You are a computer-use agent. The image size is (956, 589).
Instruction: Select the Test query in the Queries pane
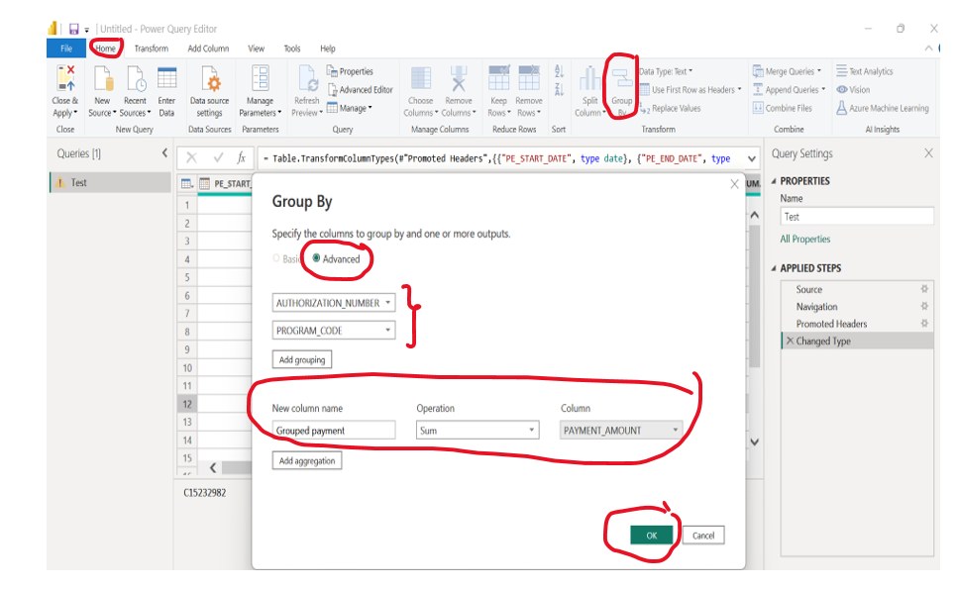[x=110, y=182]
